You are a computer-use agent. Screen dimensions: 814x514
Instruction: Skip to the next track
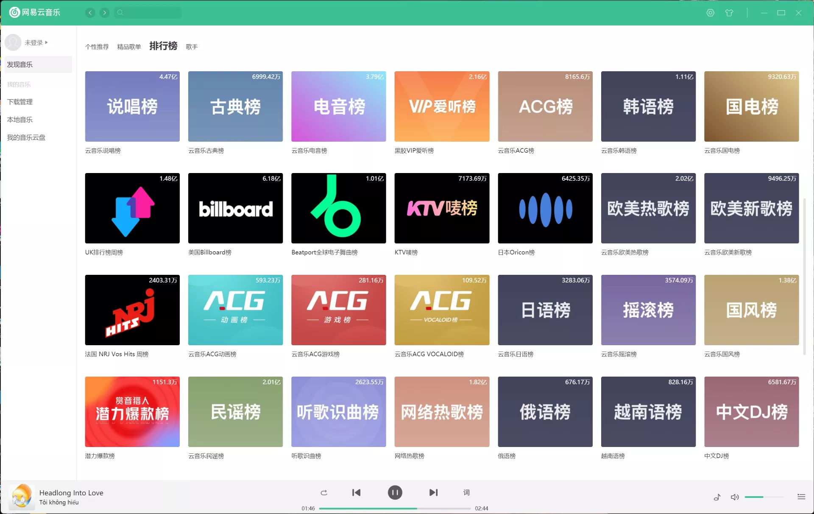tap(433, 492)
